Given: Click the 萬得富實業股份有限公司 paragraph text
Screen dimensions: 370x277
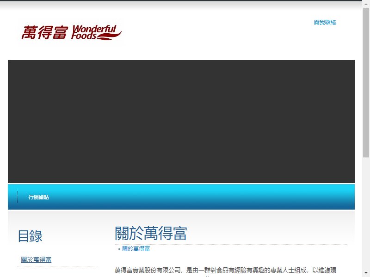Looking at the screenshot, I should [x=225, y=270].
